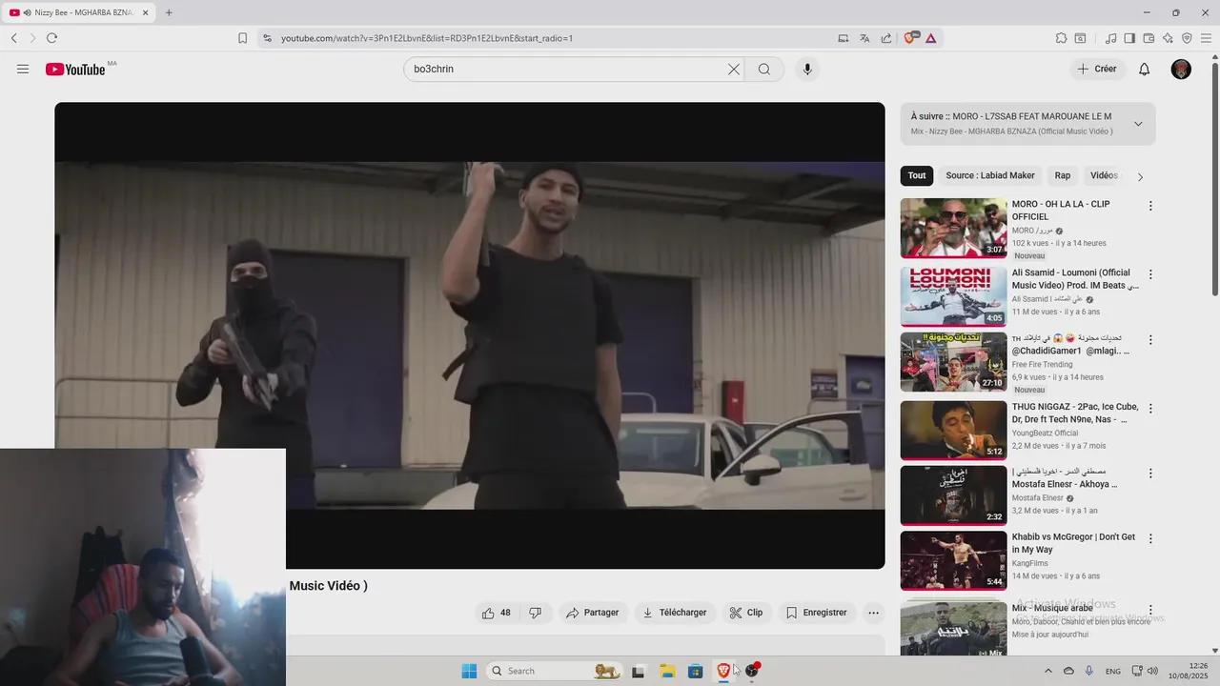The width and height of the screenshot is (1220, 686).
Task: Dislike the video with thumbs down
Action: click(x=535, y=613)
